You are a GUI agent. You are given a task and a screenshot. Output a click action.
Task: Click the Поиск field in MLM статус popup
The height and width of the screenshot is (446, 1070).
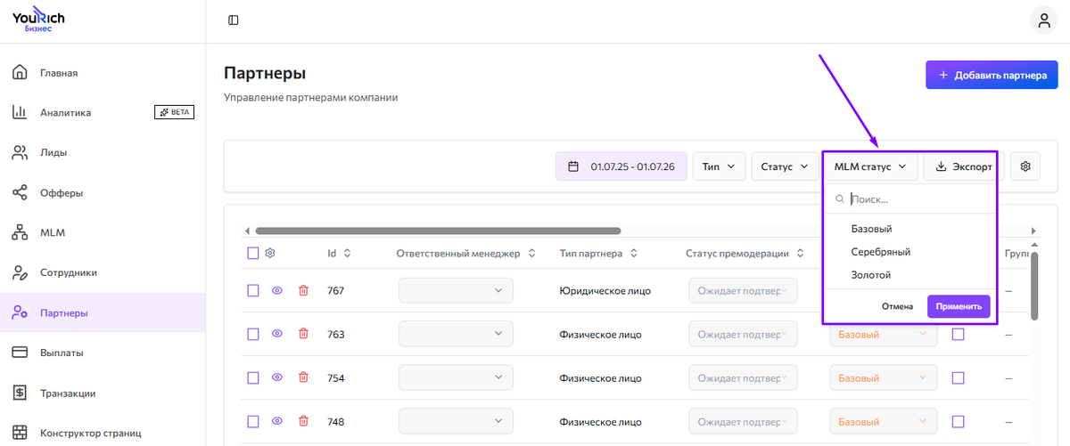click(909, 199)
